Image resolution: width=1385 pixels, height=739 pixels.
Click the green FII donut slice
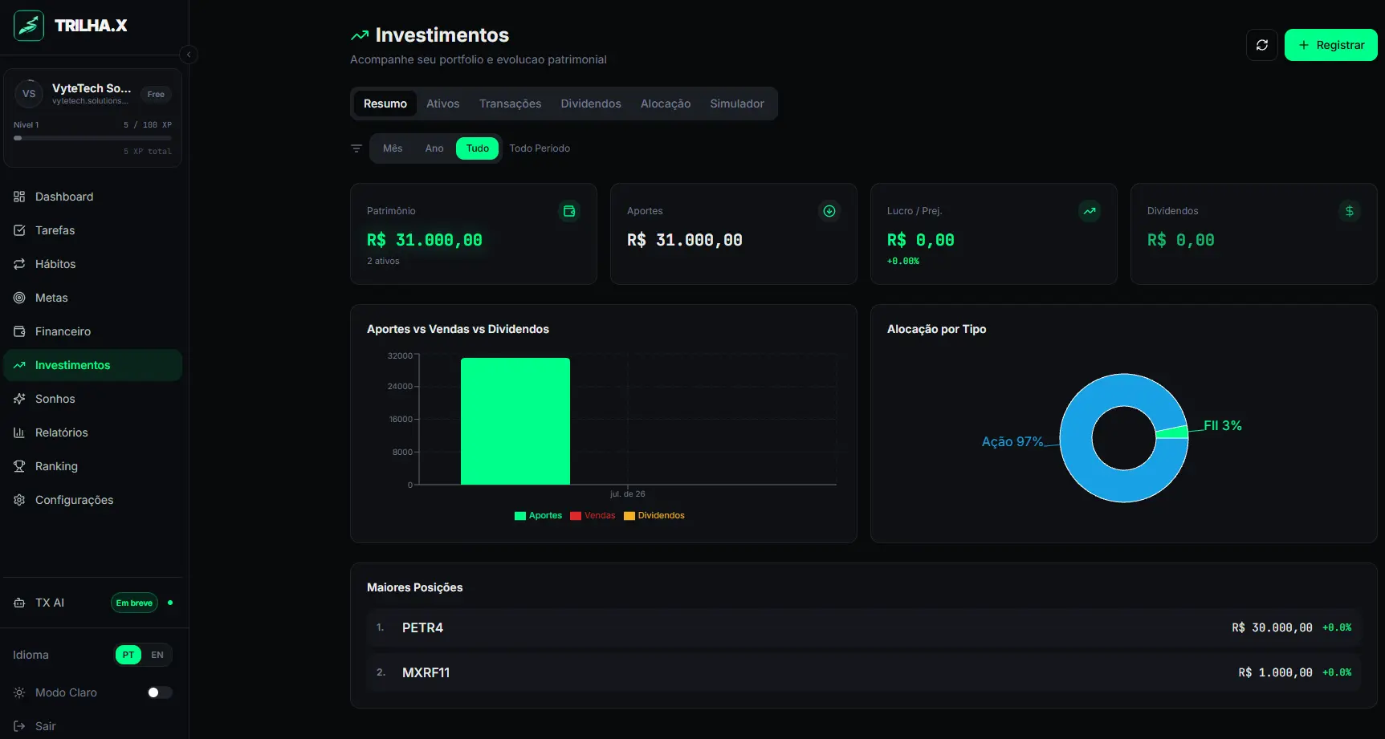click(1172, 432)
